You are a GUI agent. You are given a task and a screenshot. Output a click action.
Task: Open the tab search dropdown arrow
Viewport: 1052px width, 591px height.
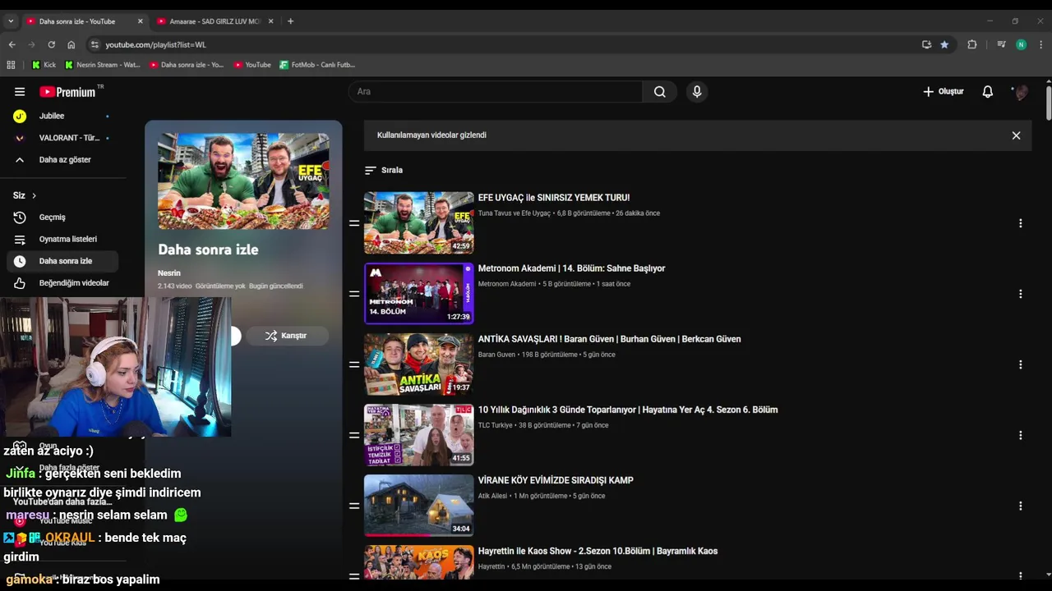coord(11,21)
